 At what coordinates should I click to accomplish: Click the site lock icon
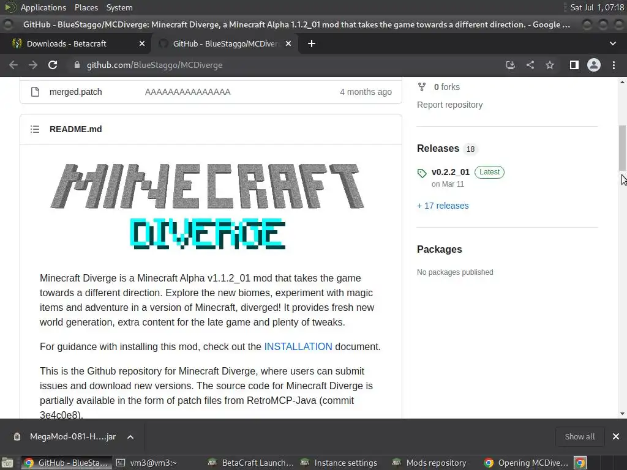point(77,65)
